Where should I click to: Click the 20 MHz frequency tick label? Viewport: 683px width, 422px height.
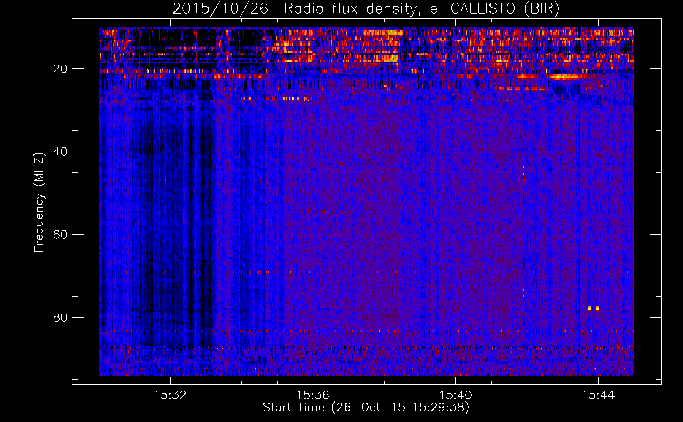tap(61, 69)
